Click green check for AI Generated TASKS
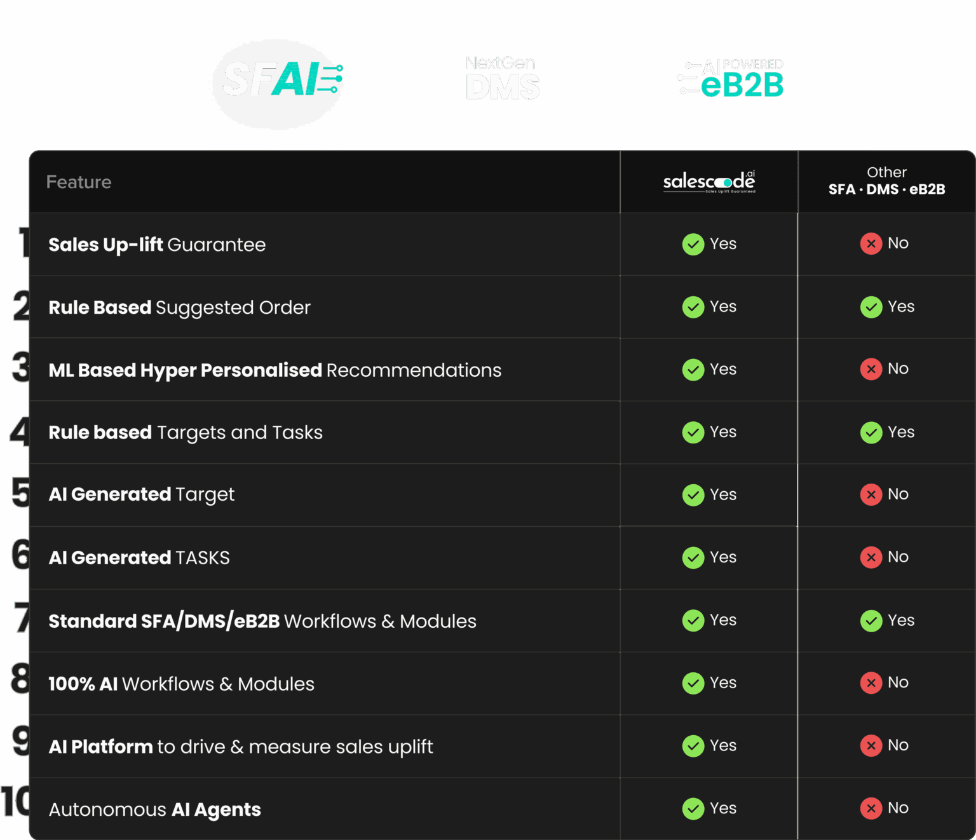 pos(693,557)
